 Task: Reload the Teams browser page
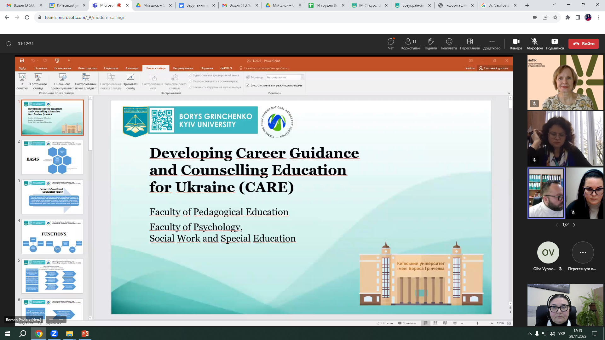pos(27,17)
